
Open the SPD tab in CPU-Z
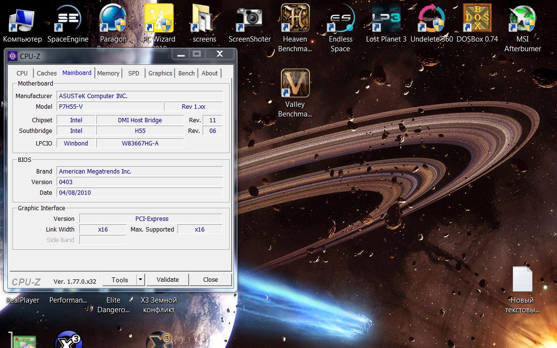(133, 73)
